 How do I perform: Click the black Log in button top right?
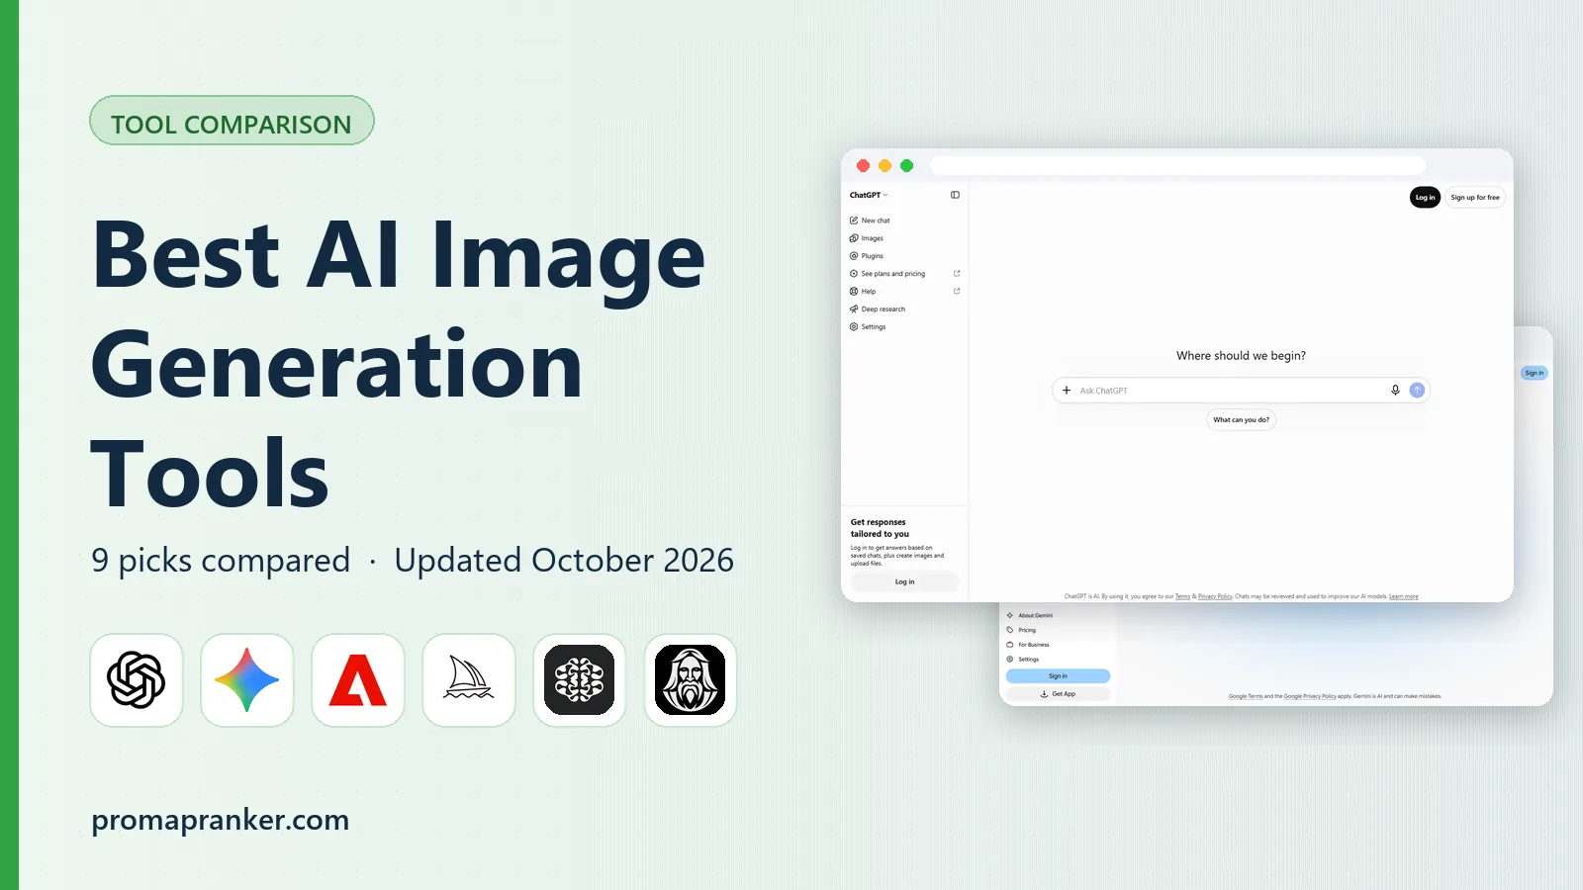click(x=1425, y=198)
